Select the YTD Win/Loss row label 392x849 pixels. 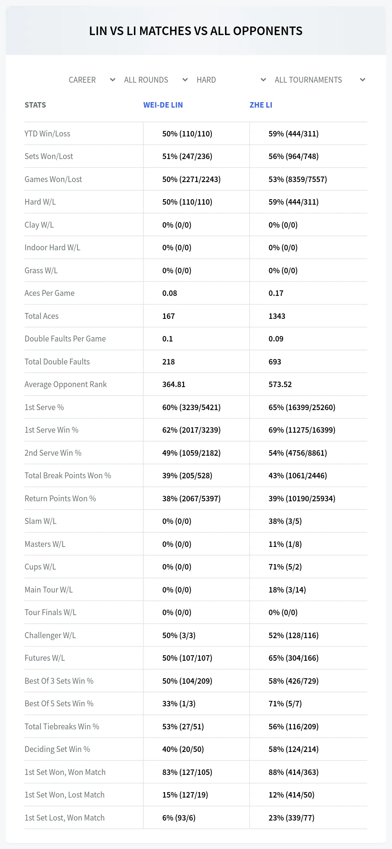47,134
